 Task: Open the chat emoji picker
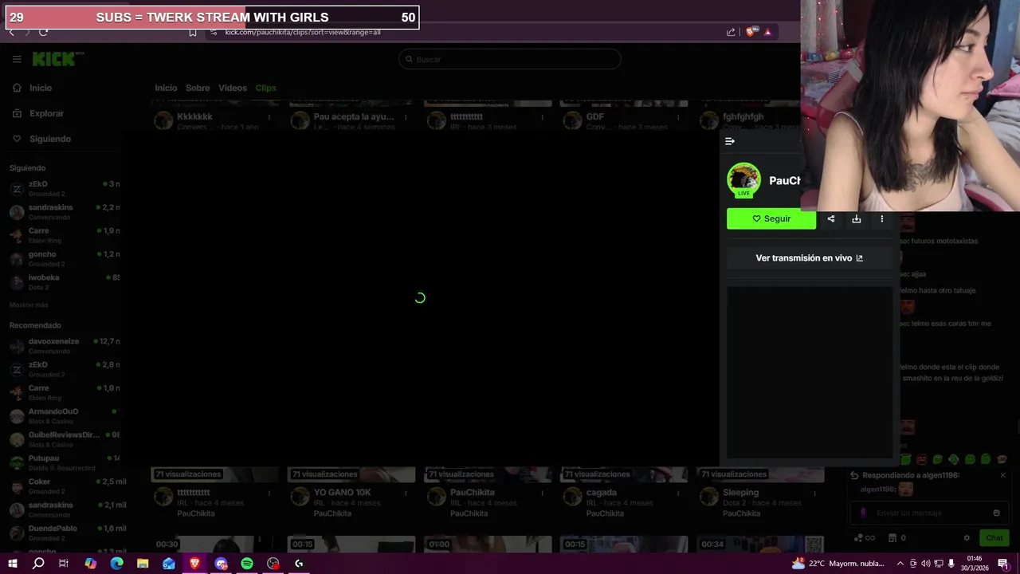click(996, 513)
